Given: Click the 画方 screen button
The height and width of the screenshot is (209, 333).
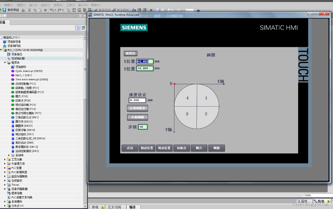Looking at the screenshot, I should tap(199, 148).
